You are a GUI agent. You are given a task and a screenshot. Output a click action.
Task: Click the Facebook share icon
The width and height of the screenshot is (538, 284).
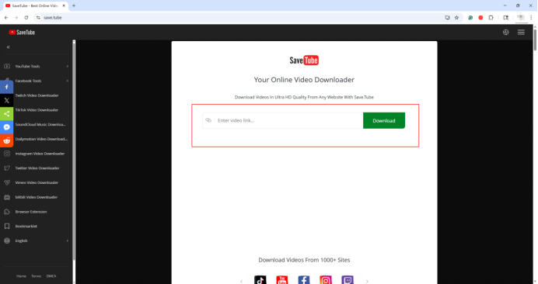click(x=6, y=87)
